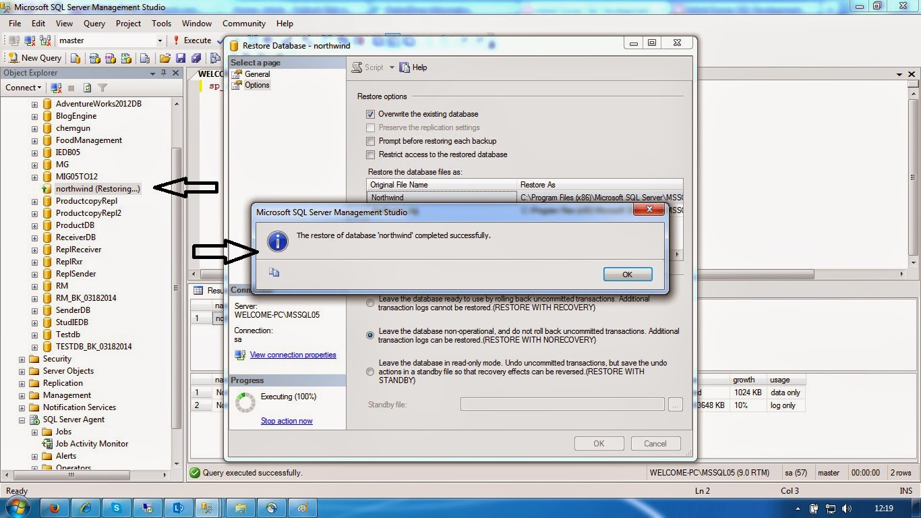Open Paint from the taskbar
921x518 pixels.
tap(303, 508)
